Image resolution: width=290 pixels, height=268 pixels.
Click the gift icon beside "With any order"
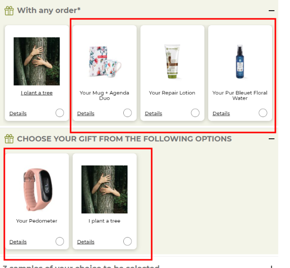point(9,10)
